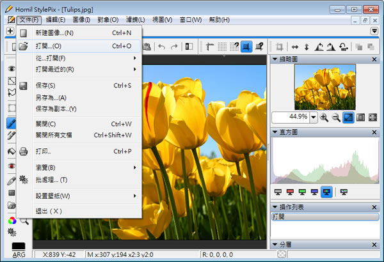The image size is (384, 262).
Task: Select the red histogram channel monitor
Action: point(290,192)
